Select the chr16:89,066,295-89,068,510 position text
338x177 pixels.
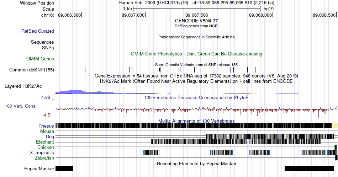[233, 3]
